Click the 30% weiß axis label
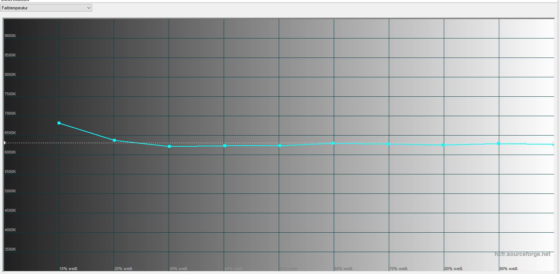This screenshot has width=560, height=274. coord(178,269)
